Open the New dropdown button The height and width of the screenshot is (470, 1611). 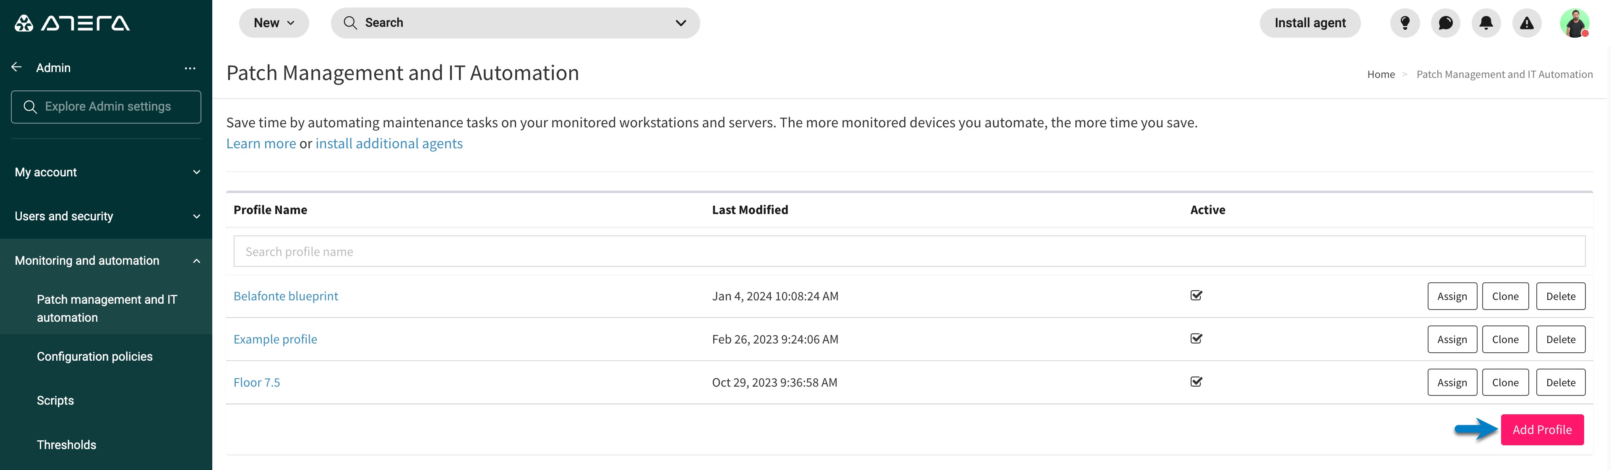(274, 23)
